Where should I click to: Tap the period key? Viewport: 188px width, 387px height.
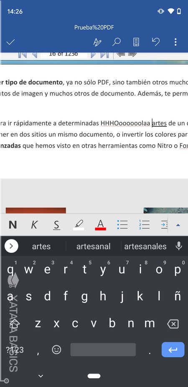coord(150,352)
